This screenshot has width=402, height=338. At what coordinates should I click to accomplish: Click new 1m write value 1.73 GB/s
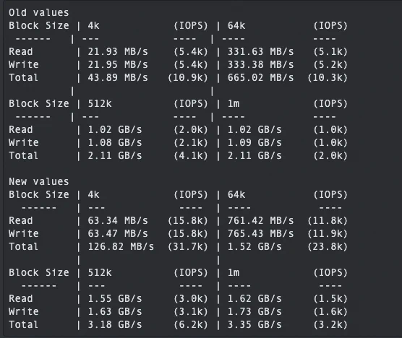(255, 311)
